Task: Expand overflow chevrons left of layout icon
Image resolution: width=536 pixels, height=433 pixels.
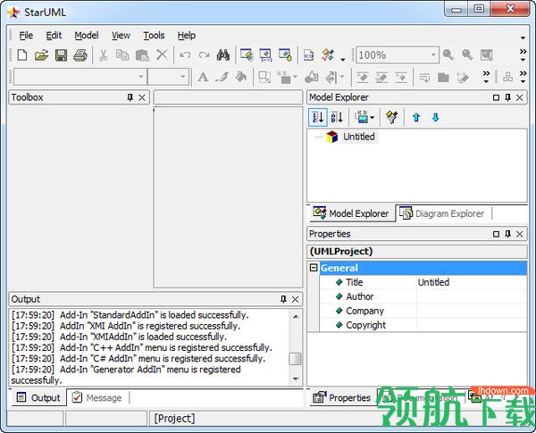Action: click(486, 73)
